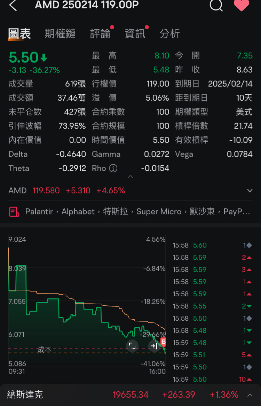Switch to the 圖表 tab
The width and height of the screenshot is (261, 406).
coord(19,34)
